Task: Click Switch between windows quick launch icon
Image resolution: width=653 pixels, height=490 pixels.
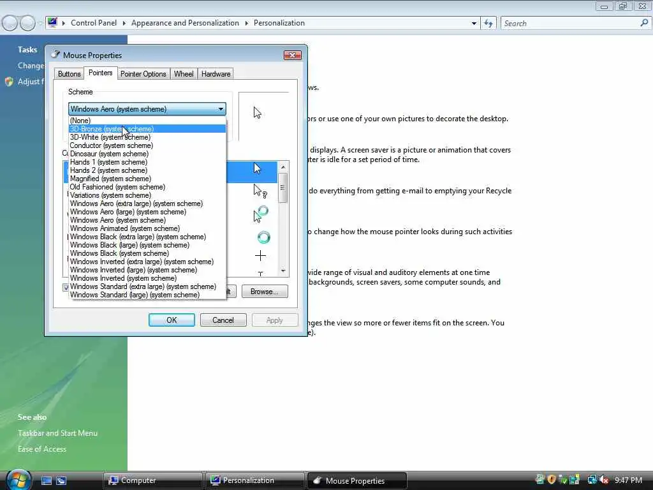Action: point(61,480)
